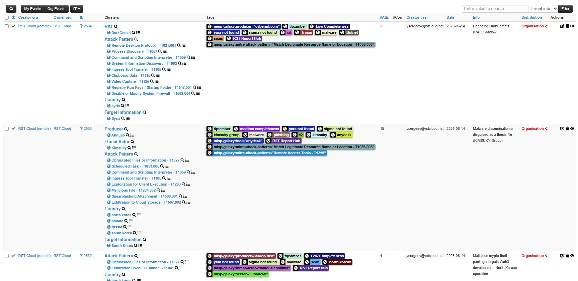Open Remote Desktop Protocol - T1021.001 link
The height and width of the screenshot is (281, 578).
[x=144, y=45]
